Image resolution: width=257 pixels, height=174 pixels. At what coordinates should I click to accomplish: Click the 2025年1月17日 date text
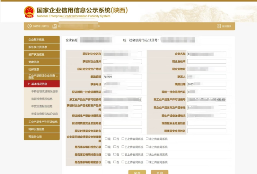tap(41, 26)
